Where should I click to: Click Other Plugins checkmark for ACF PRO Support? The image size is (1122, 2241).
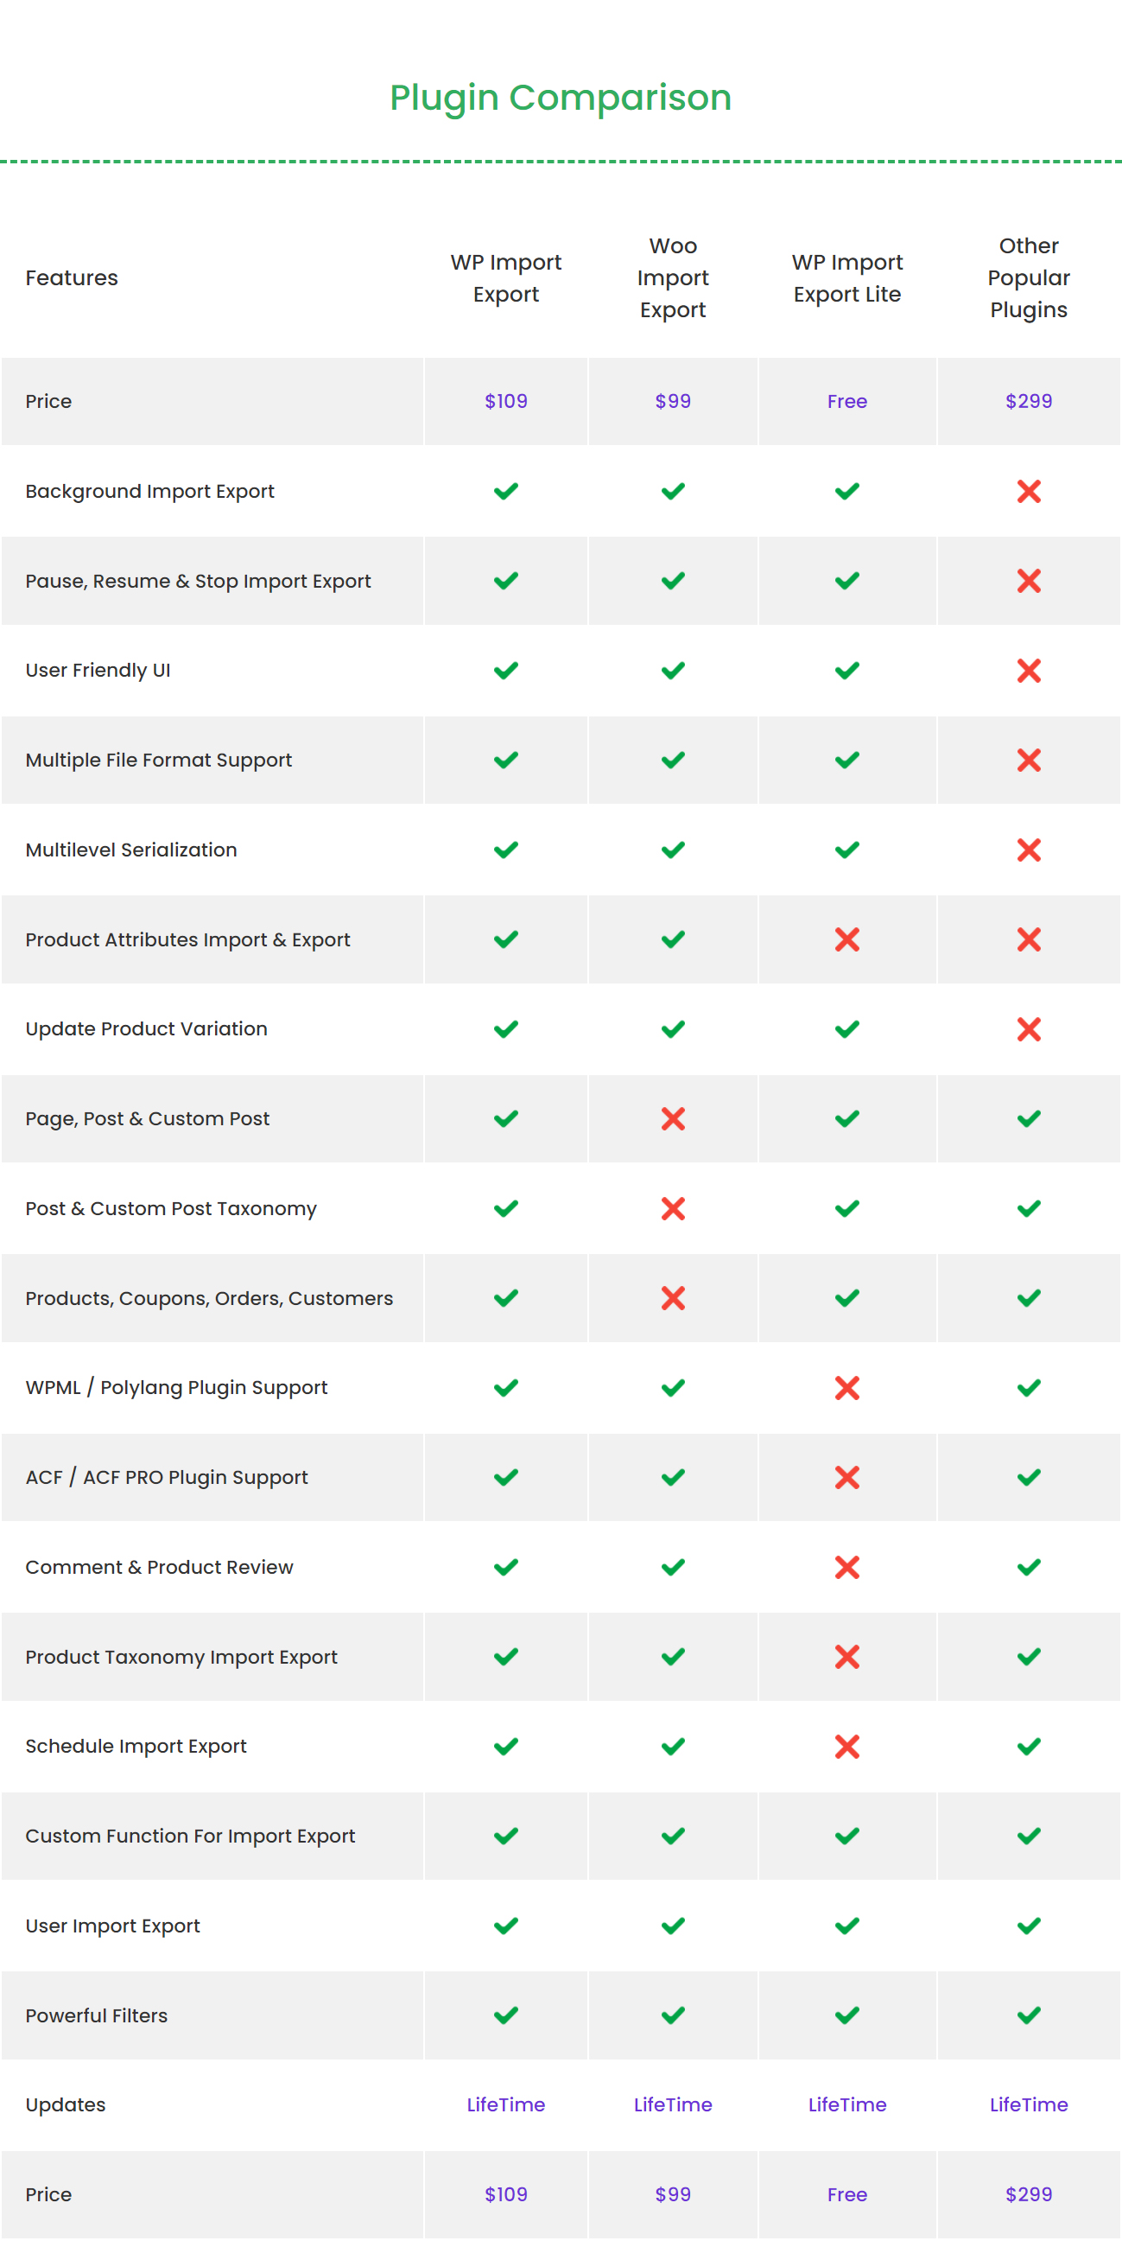[1028, 1477]
